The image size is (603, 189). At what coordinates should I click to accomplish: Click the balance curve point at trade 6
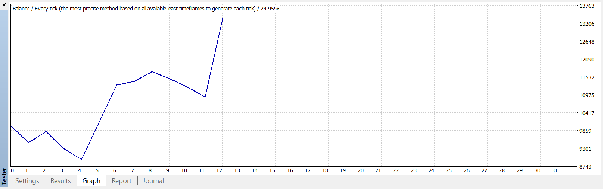click(117, 85)
